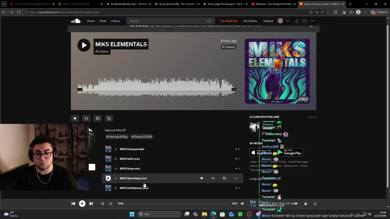Select track MIKS (driftphonk.rmx)
The width and height of the screenshot is (390, 219).
(x=134, y=188)
